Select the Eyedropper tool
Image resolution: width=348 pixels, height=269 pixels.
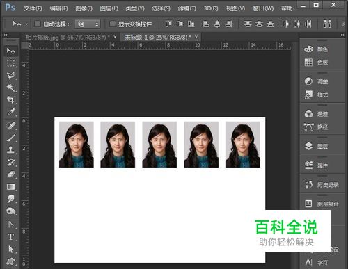click(x=10, y=112)
